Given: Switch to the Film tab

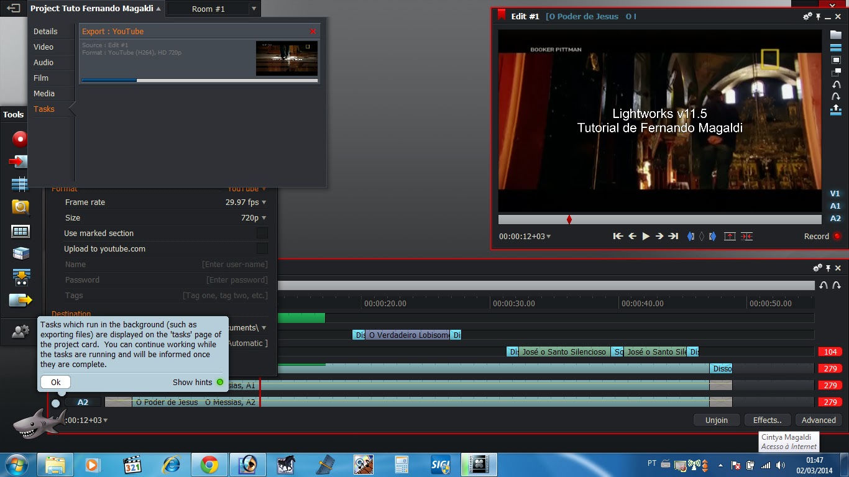Looking at the screenshot, I should click(x=41, y=78).
